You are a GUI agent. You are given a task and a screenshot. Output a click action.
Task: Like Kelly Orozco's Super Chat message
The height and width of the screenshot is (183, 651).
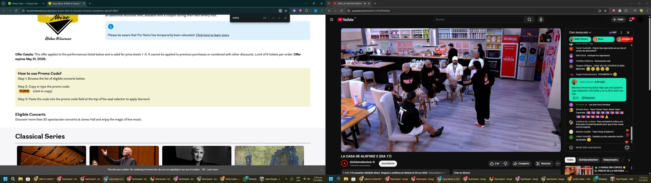point(575,98)
